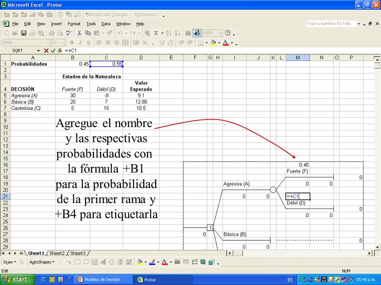Screen dimensions: 381x285
Task: Open the Insert menu
Action: coord(56,24)
